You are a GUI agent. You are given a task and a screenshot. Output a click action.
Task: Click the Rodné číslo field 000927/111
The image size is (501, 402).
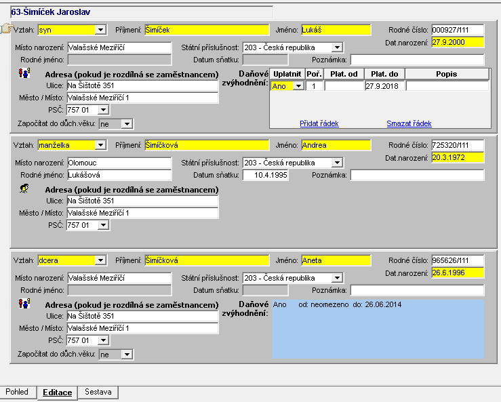(458, 30)
